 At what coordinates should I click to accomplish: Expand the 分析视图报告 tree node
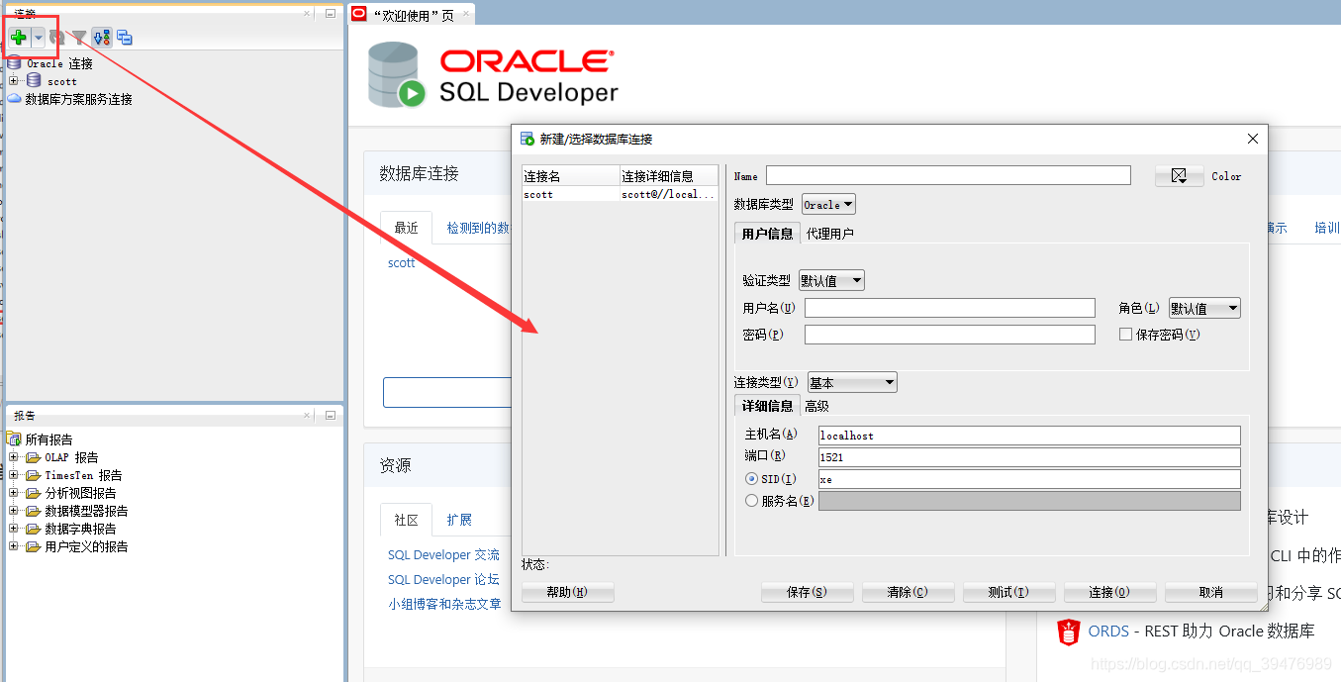tap(14, 493)
